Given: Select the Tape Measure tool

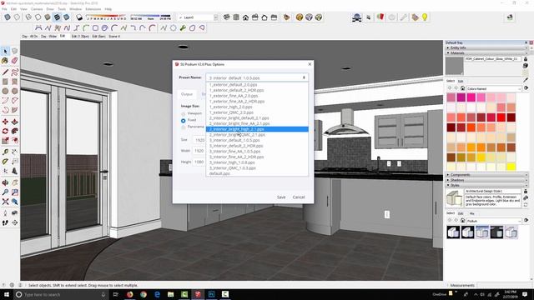Looking at the screenshot, I should pyautogui.click(x=5, y=152).
